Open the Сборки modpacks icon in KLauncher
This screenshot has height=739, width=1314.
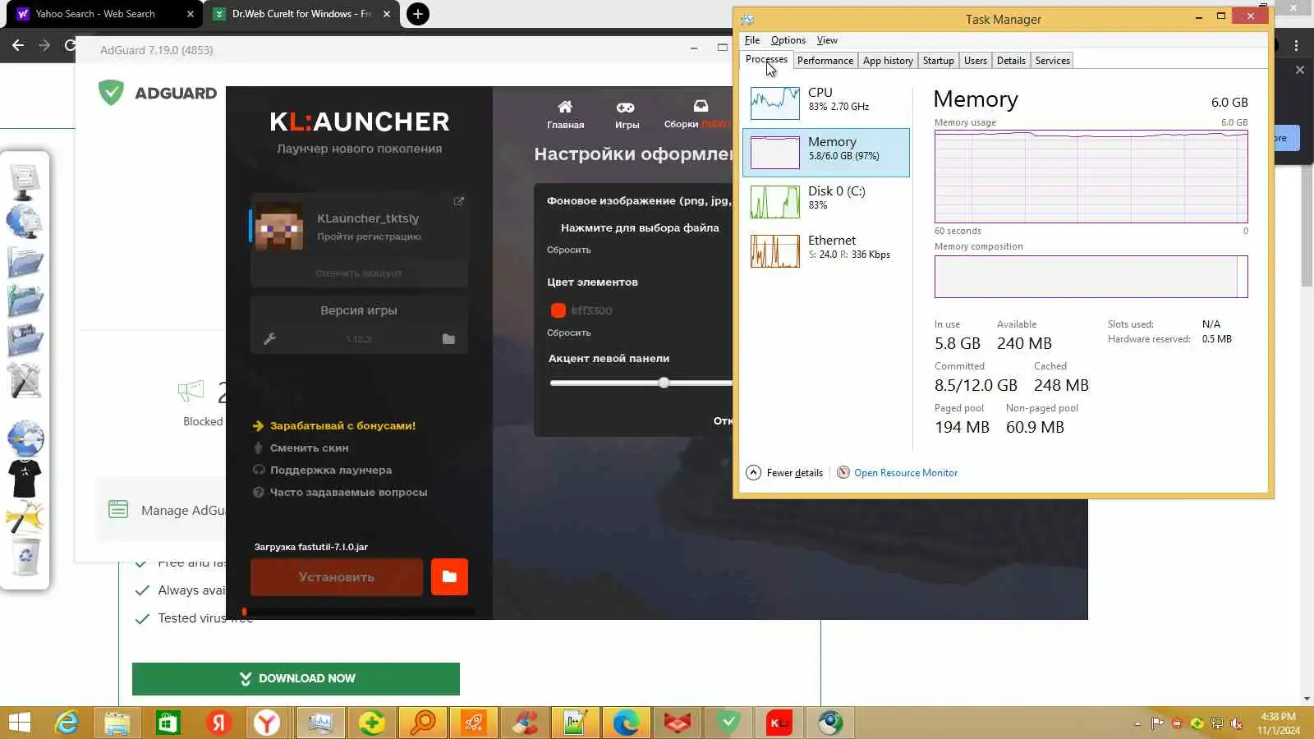coord(701,107)
